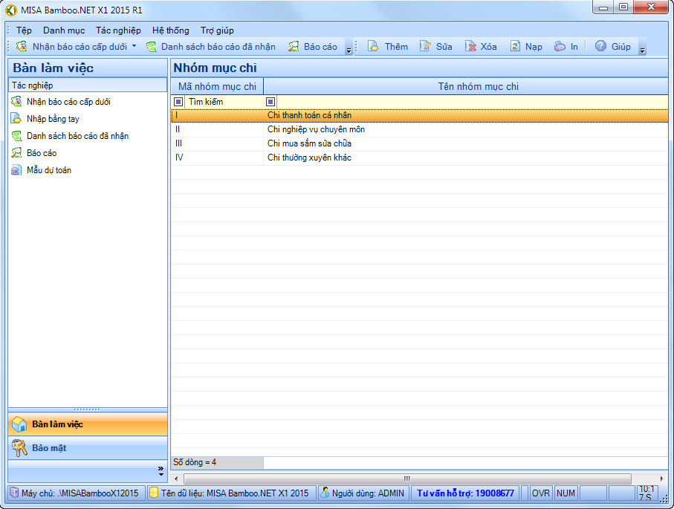The height and width of the screenshot is (509, 674).
Task: Click the code cell IV
Action: point(217,158)
